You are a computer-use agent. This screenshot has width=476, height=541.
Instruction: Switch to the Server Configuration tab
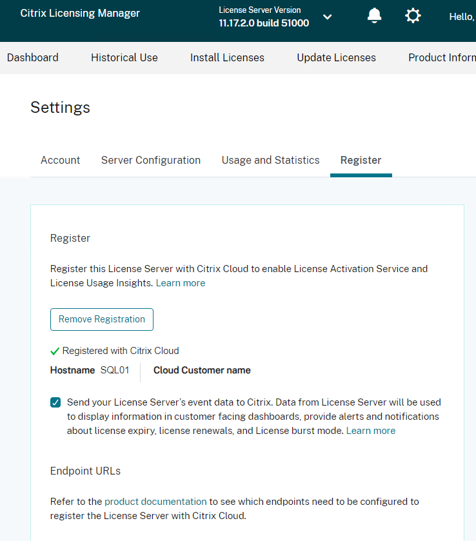151,160
